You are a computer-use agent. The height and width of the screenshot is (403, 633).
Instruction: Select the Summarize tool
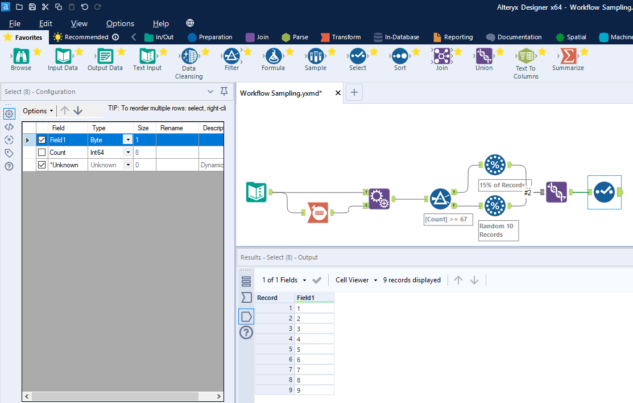click(568, 57)
